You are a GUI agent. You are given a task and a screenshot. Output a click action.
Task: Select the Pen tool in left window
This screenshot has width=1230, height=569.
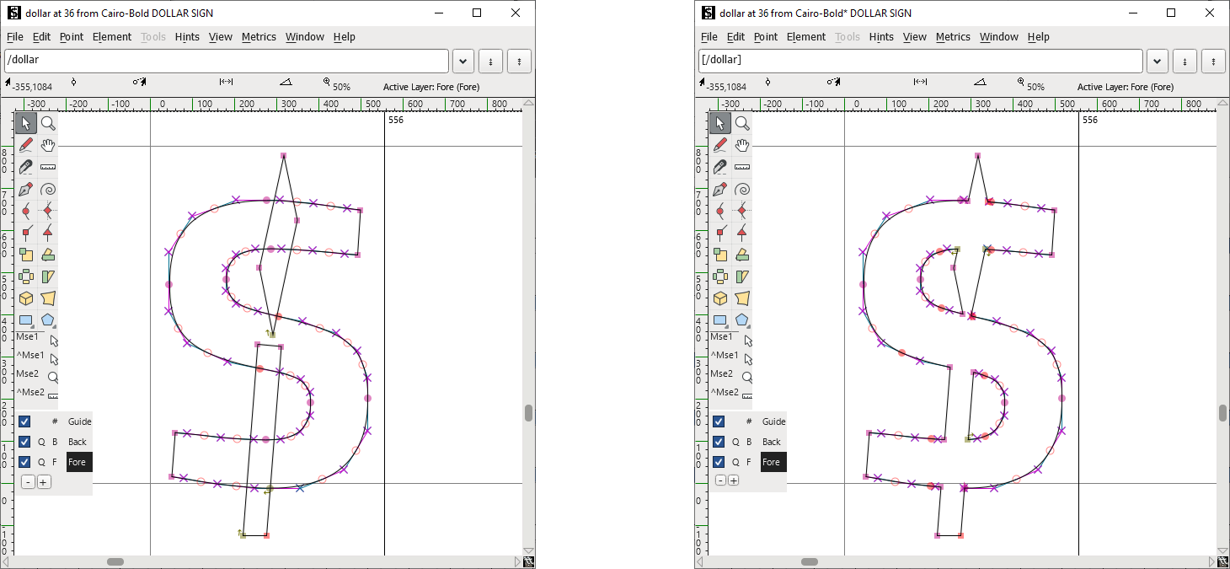point(26,189)
